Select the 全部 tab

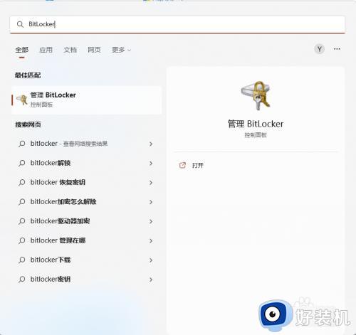(22, 50)
